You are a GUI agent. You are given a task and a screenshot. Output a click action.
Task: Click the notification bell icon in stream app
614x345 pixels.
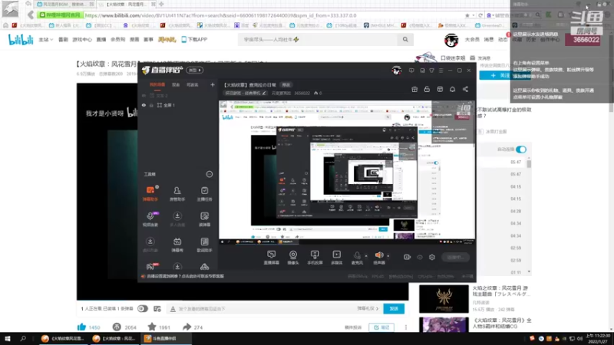(452, 89)
